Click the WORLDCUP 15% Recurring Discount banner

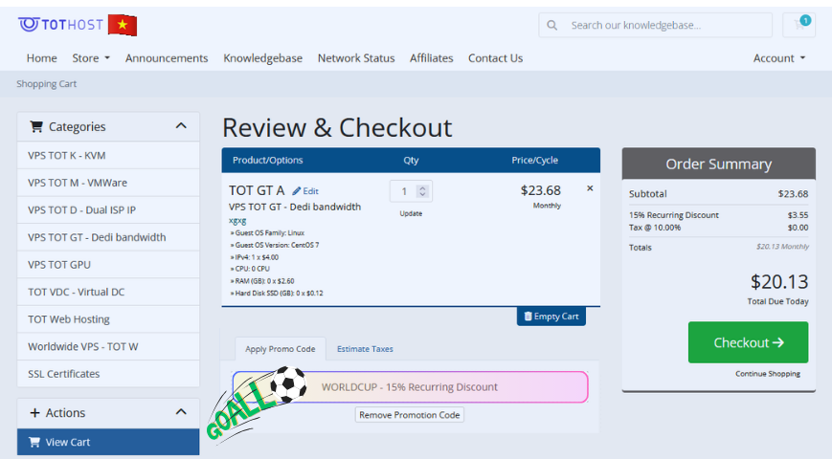tap(410, 387)
